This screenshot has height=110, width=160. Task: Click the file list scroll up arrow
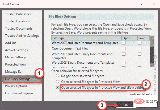[152, 38]
